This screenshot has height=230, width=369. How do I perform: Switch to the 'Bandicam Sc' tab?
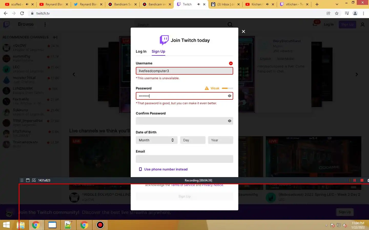pos(122,4)
